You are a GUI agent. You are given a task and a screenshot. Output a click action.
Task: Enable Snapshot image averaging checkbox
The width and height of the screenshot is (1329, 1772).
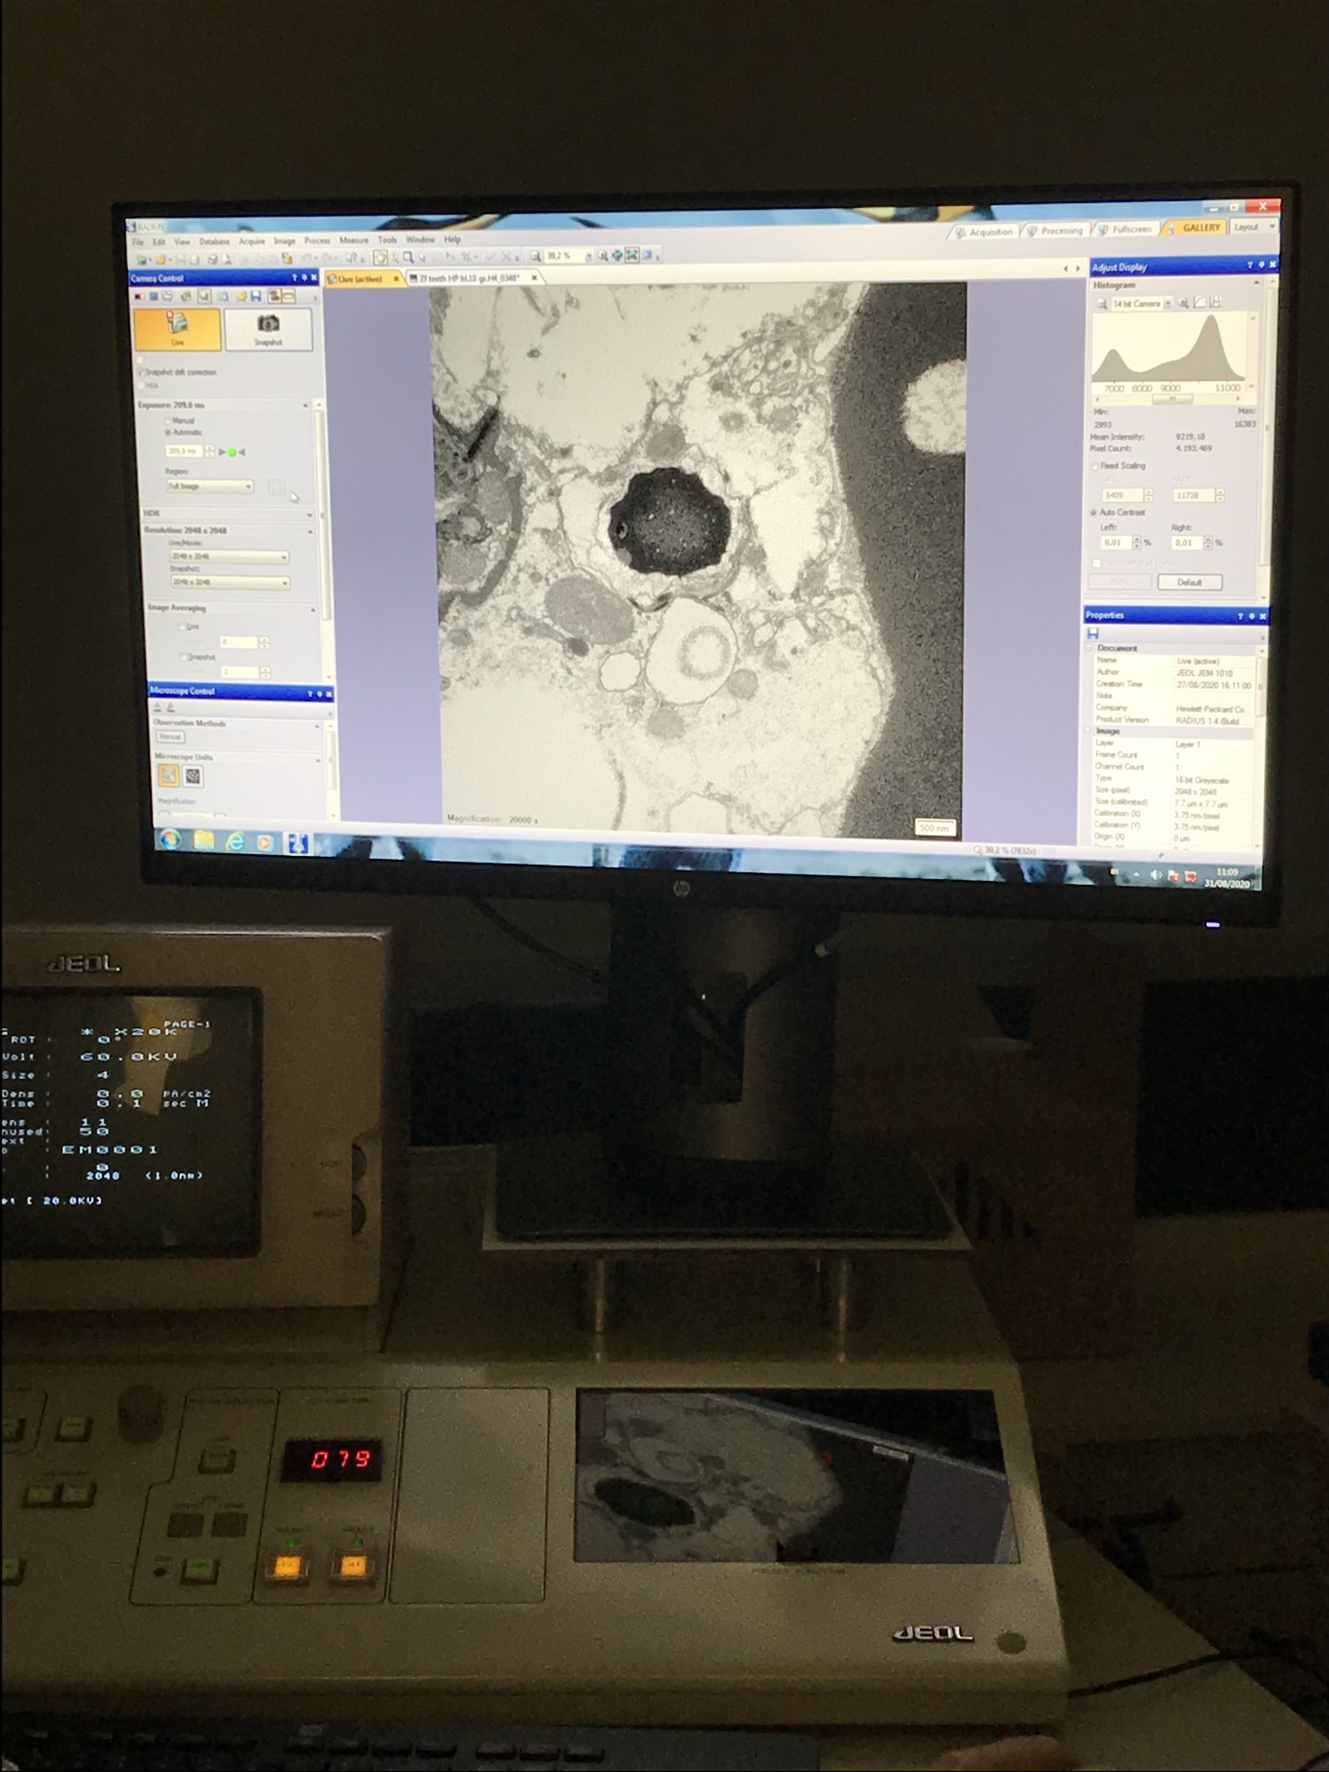point(183,657)
